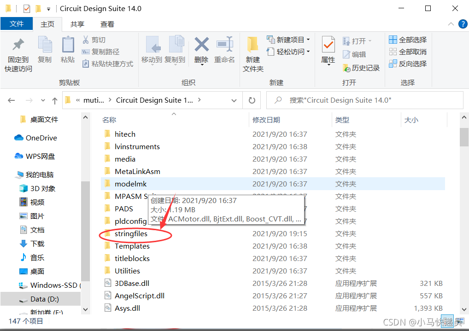Click the muti... breadcrumb segment
Screen dimensions: 469x331
94,100
